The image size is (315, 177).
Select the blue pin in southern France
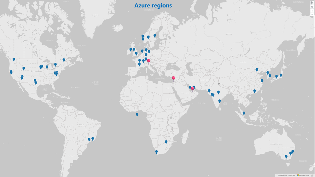tap(139, 65)
